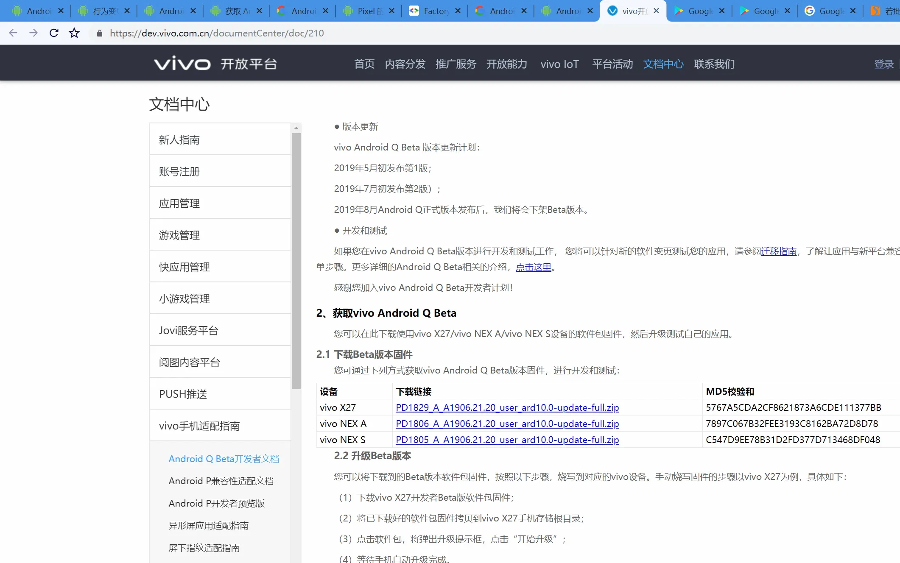The height and width of the screenshot is (563, 900).
Task: Select Android Q Beta开发者文档 sidebar item
Action: point(224,459)
